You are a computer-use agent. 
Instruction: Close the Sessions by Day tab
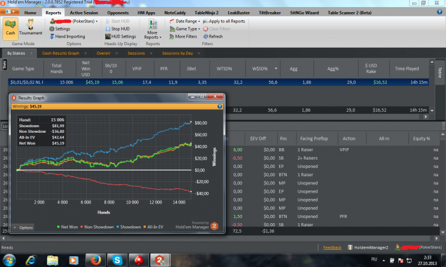click(x=199, y=53)
